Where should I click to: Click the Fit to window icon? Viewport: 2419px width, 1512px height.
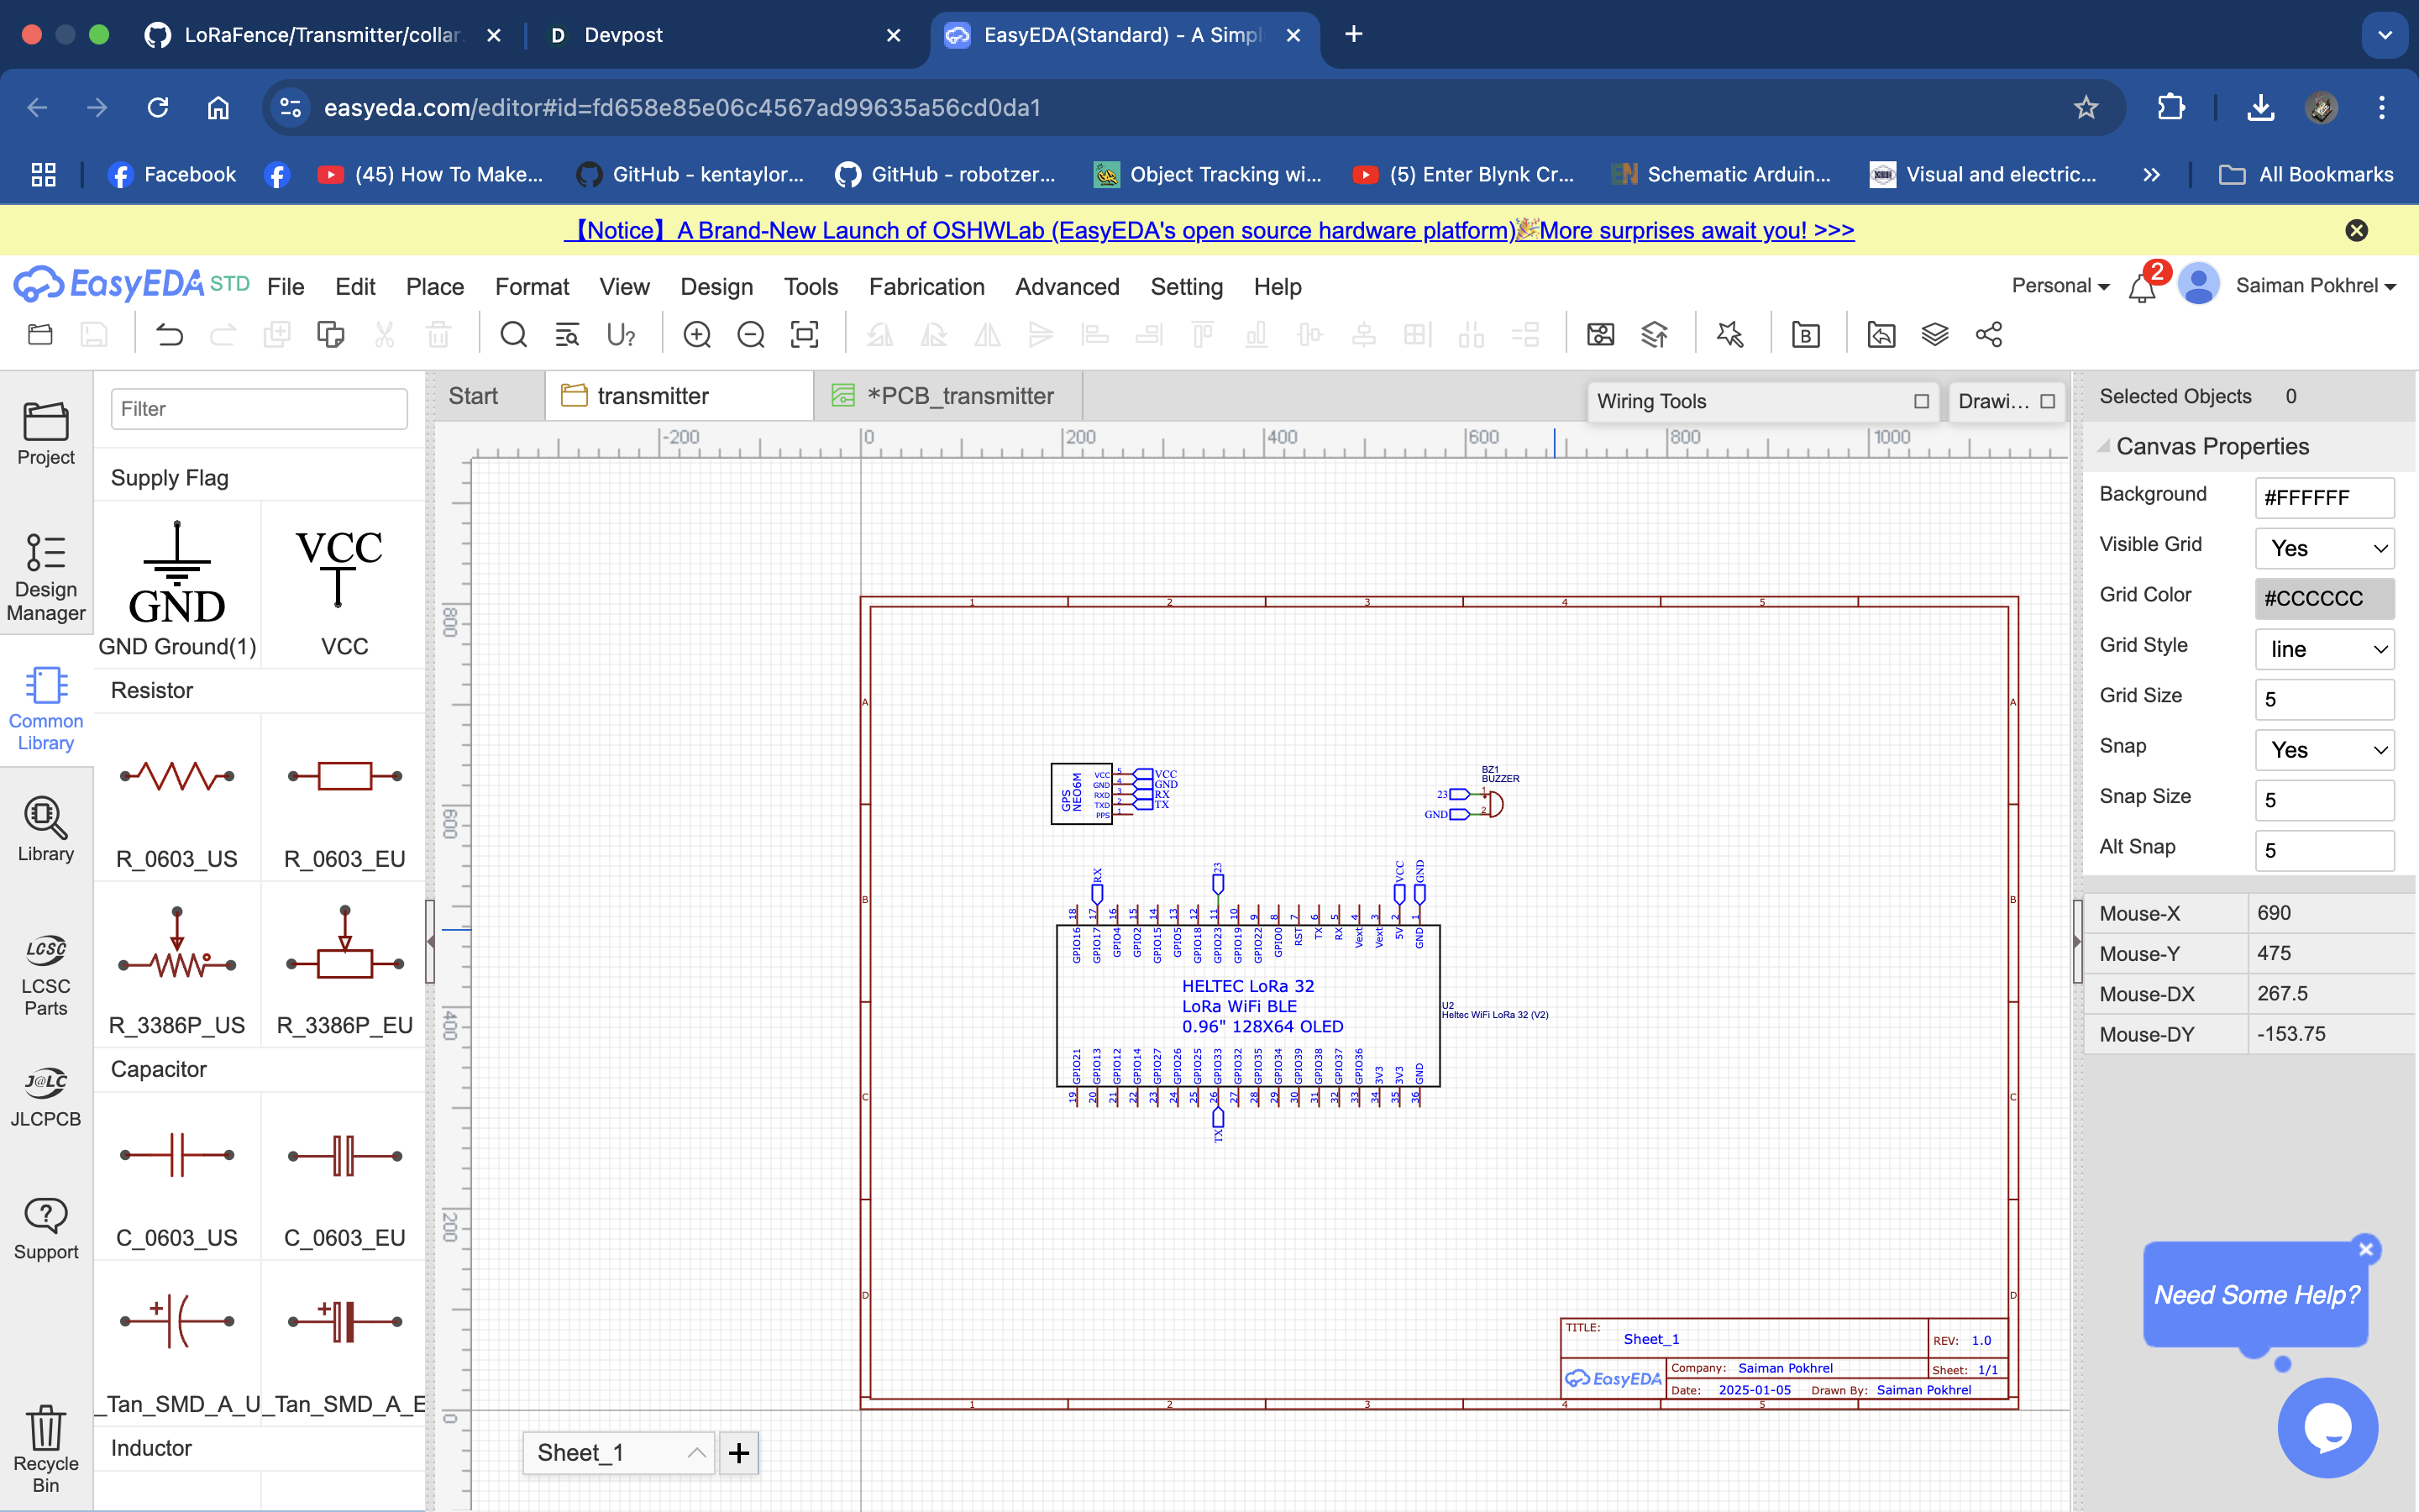805,335
